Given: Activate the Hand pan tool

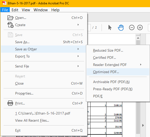Looking at the screenshot, I should point(121,28).
